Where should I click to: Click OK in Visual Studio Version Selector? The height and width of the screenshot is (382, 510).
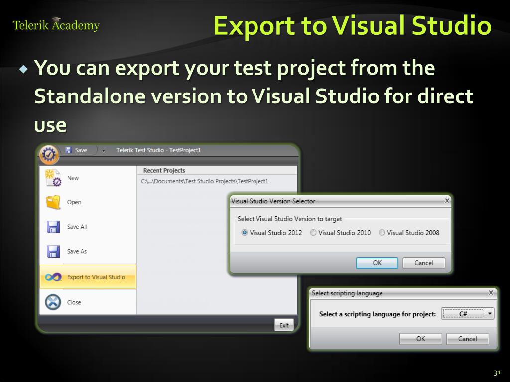pyautogui.click(x=377, y=263)
